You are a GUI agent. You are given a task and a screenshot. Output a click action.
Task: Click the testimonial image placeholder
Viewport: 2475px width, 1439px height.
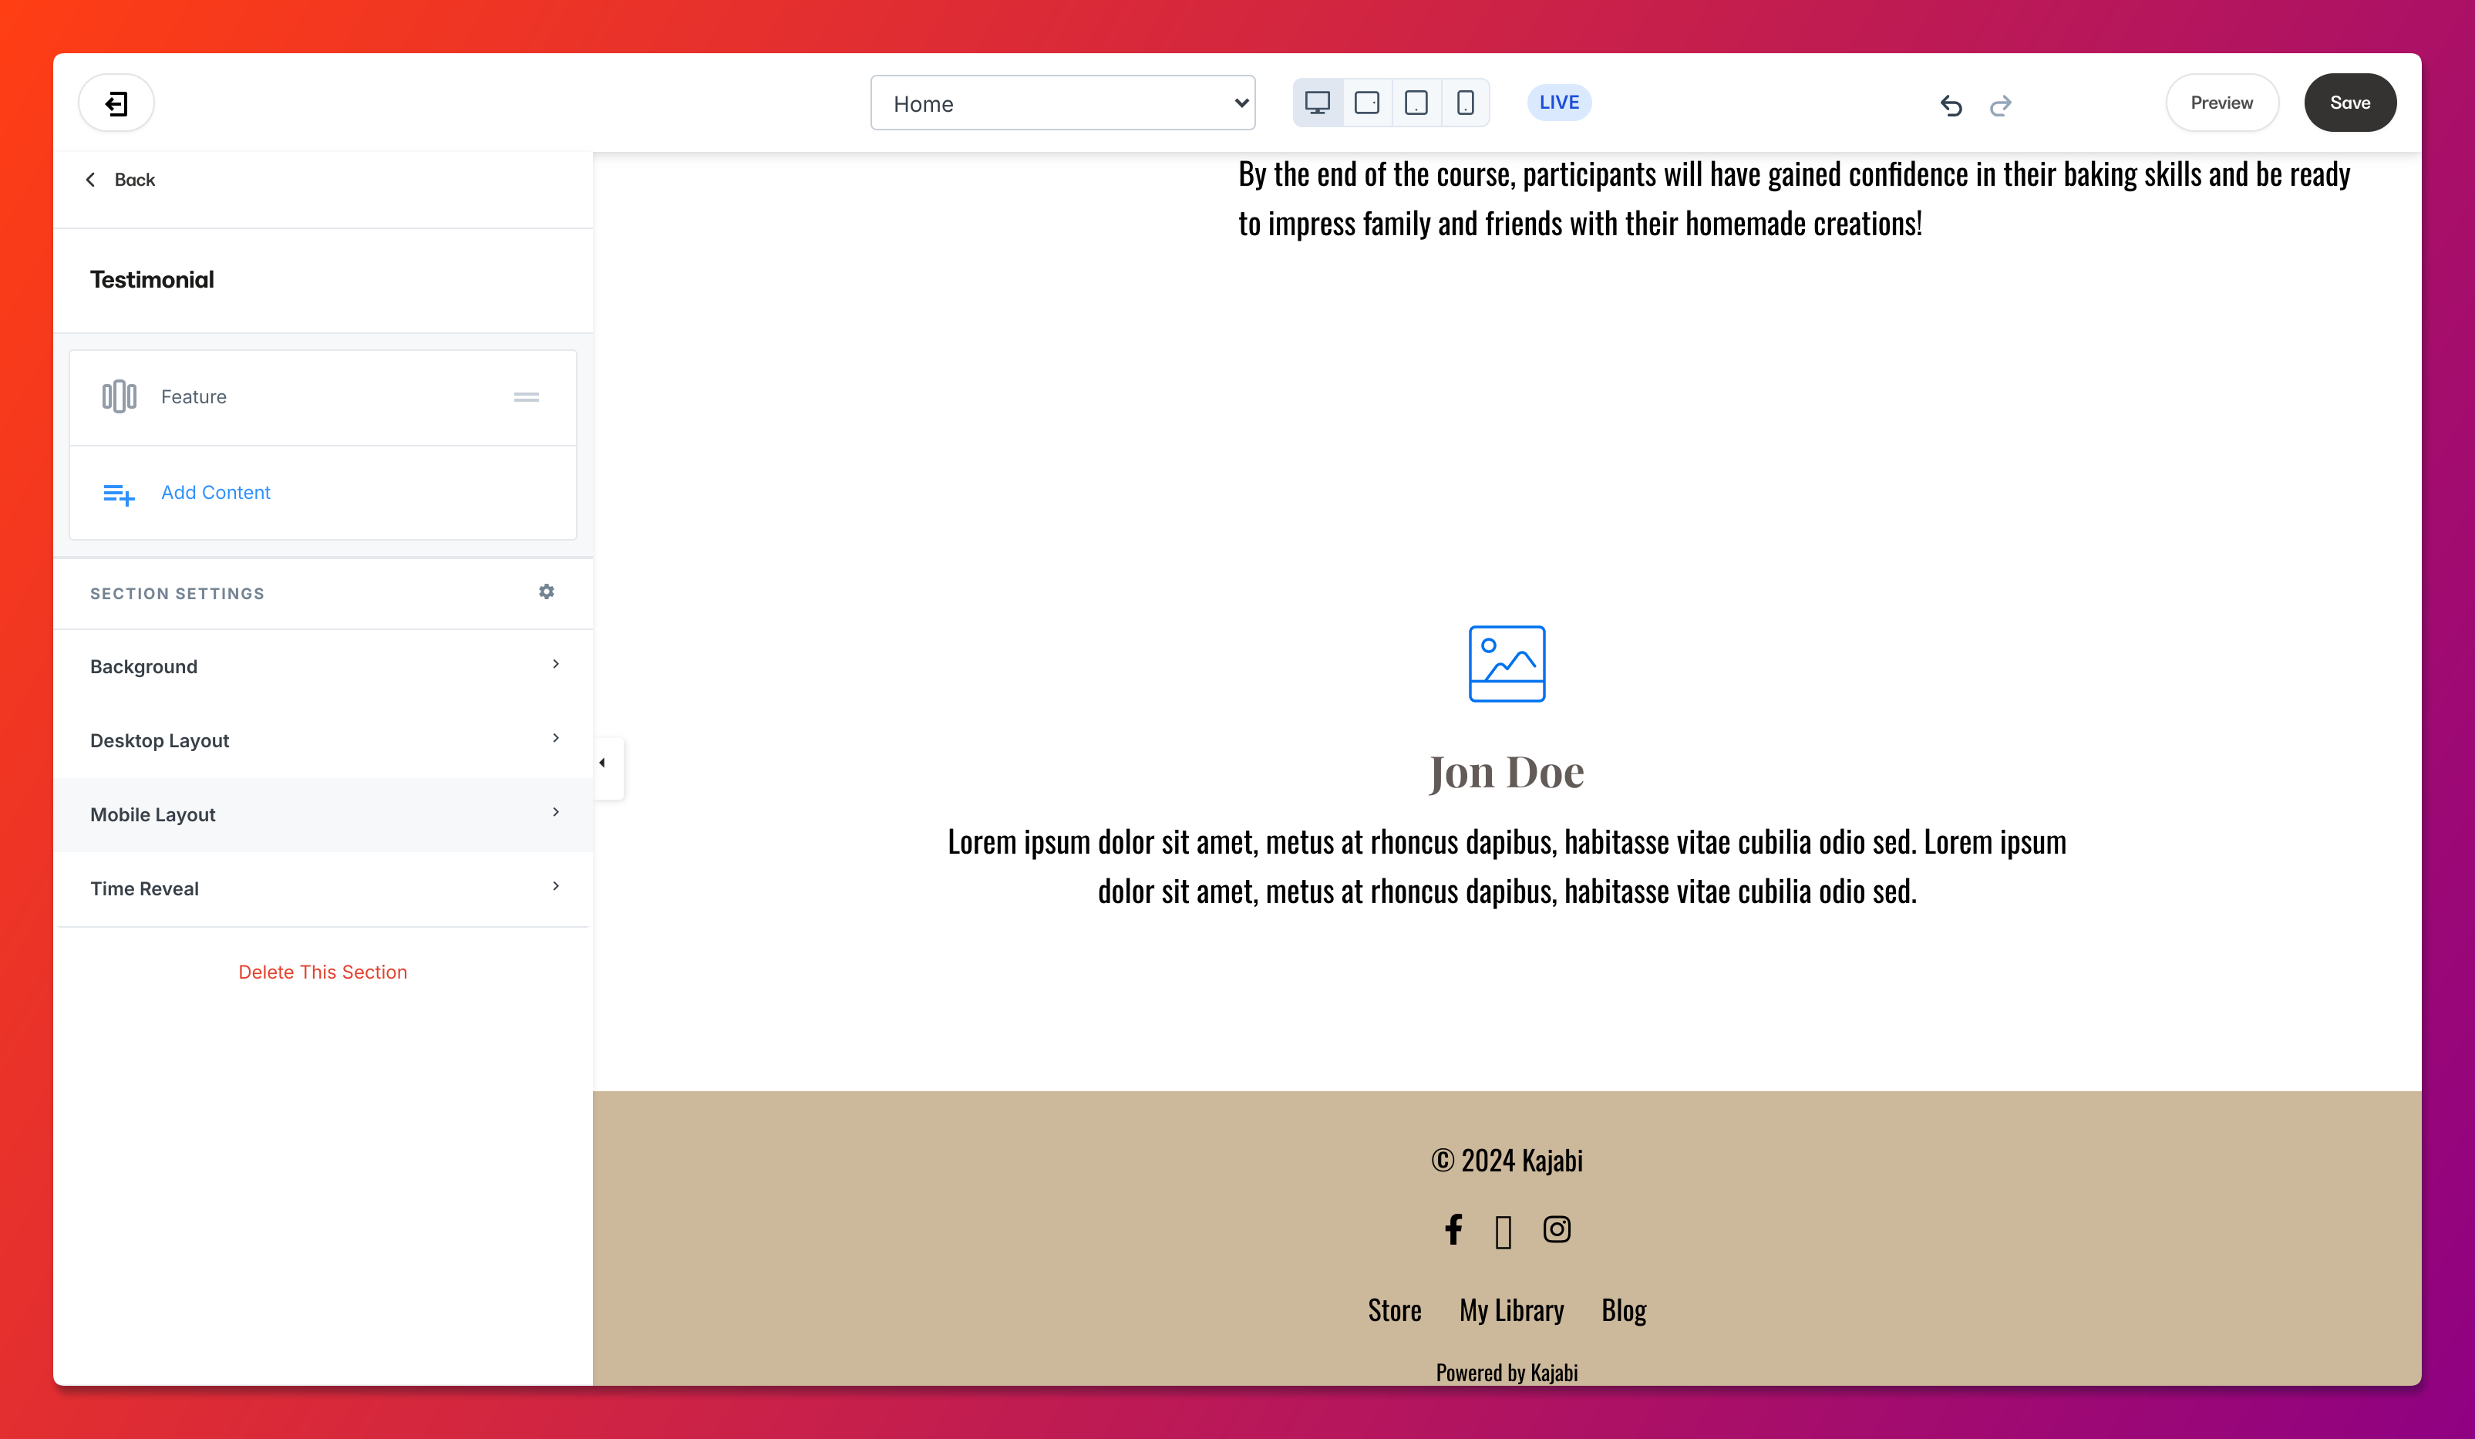pyautogui.click(x=1507, y=664)
